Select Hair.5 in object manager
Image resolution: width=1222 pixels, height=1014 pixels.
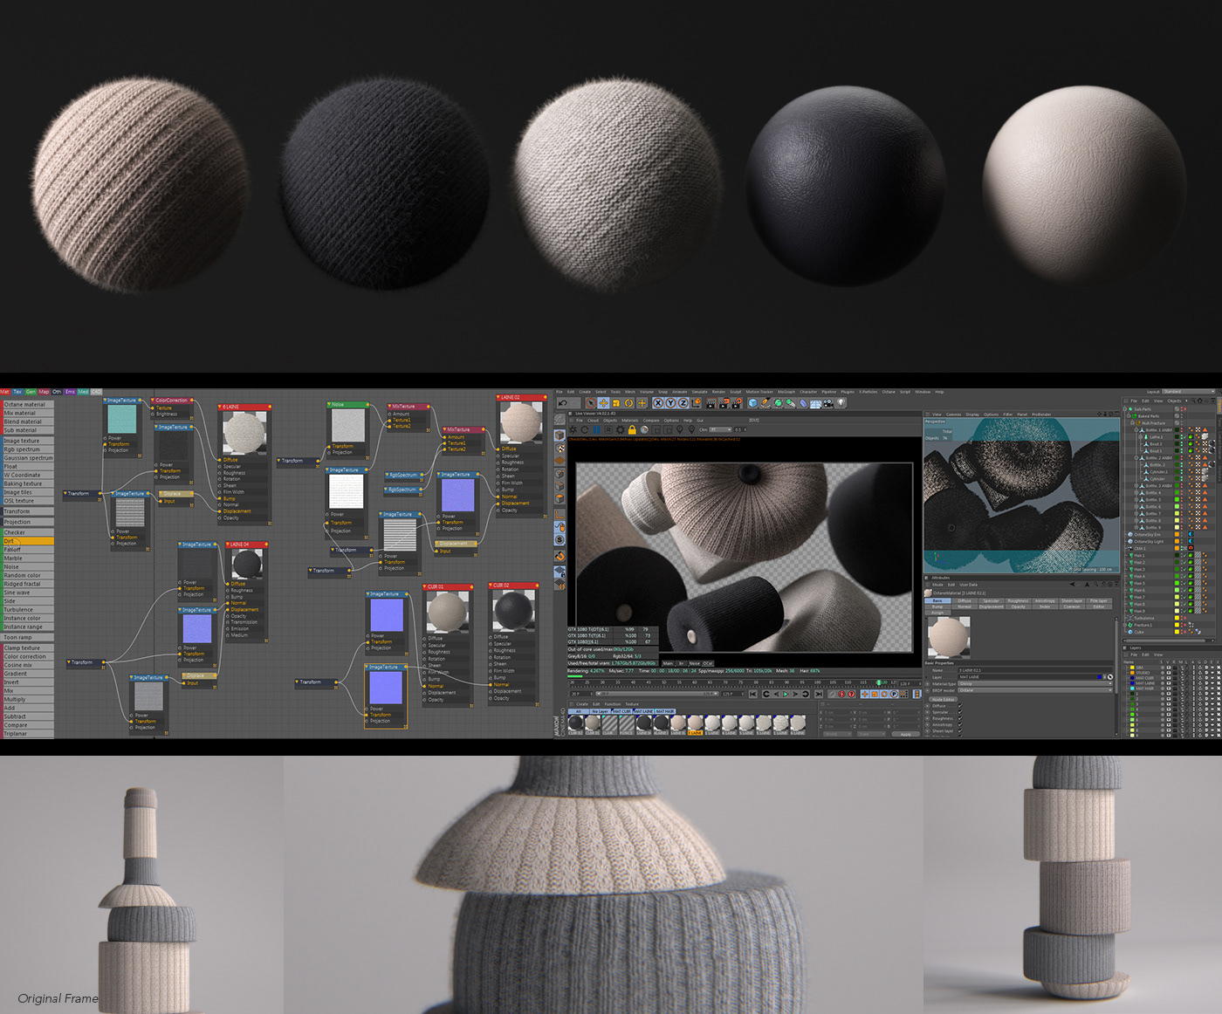click(1139, 584)
